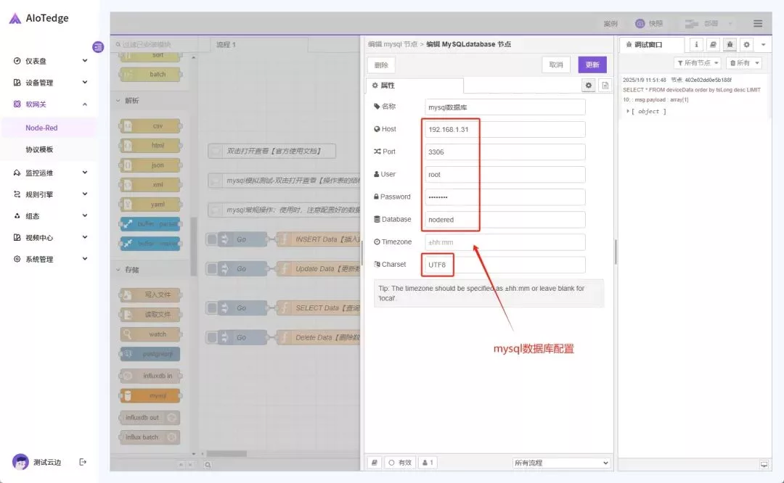The height and width of the screenshot is (483, 784).
Task: Click the hamburger menu icon at top right
Action: click(758, 24)
